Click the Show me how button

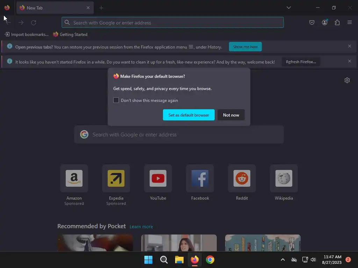(245, 47)
